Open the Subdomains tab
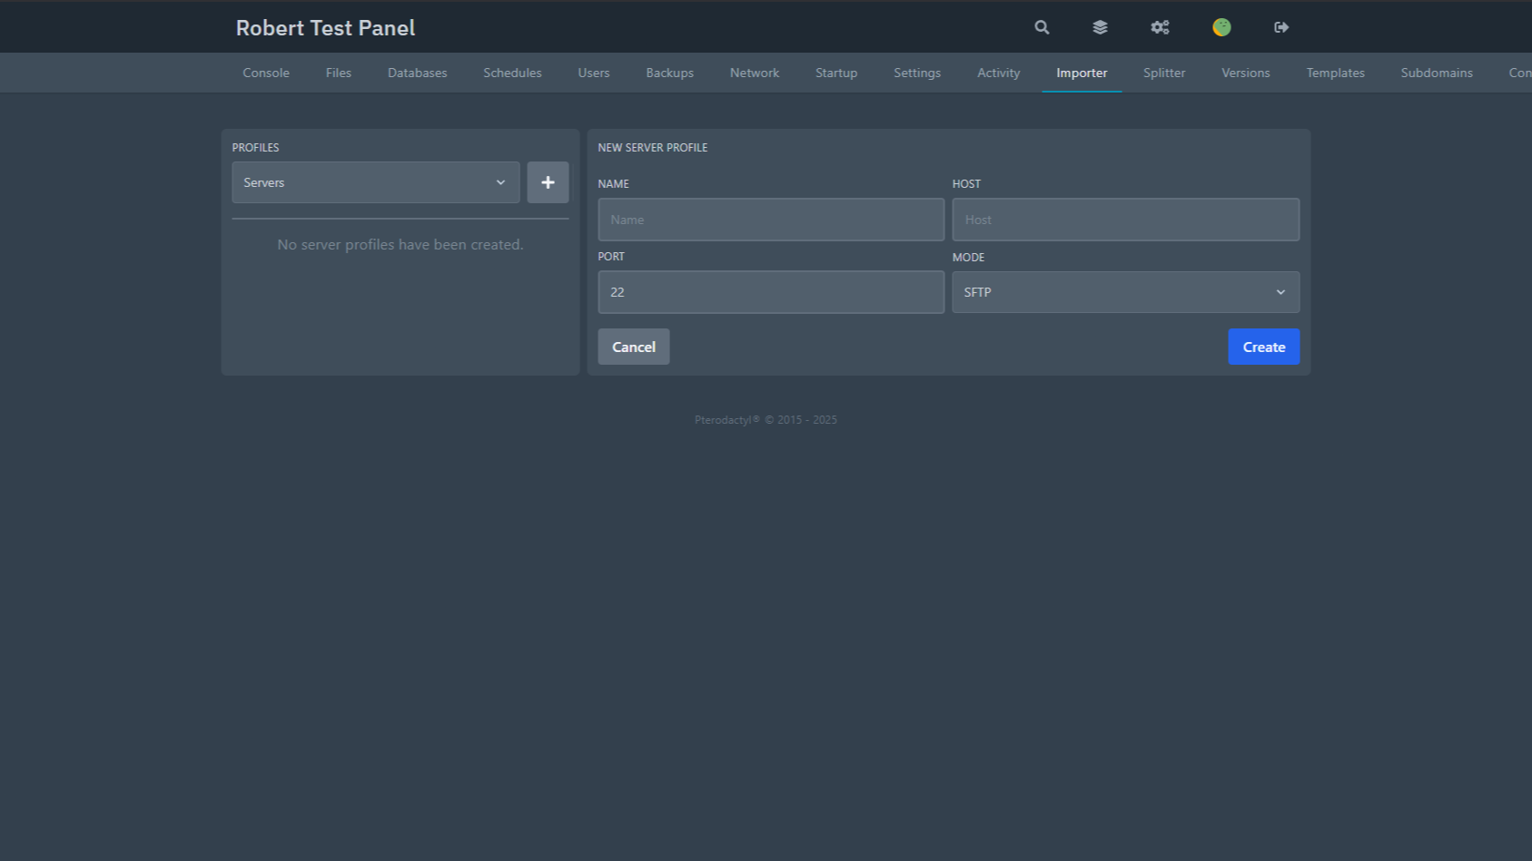Image resolution: width=1532 pixels, height=861 pixels. pos(1436,73)
